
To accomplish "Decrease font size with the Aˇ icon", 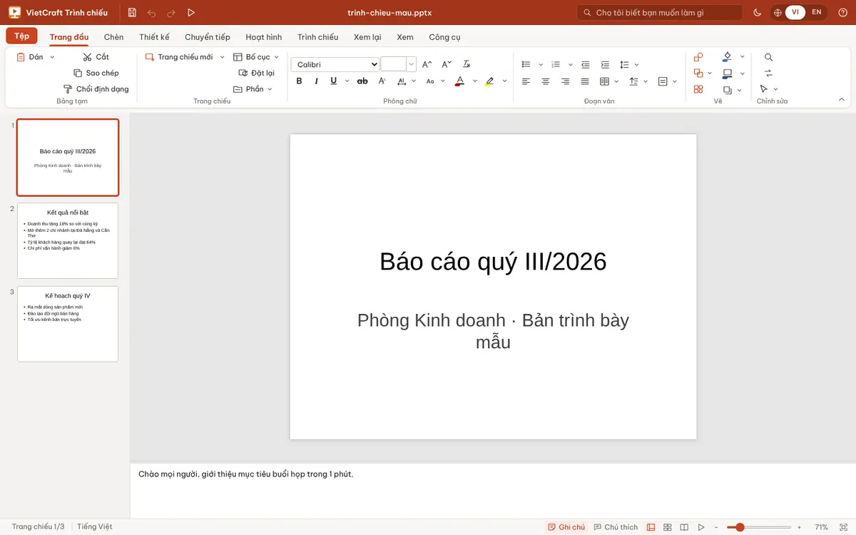I will [447, 64].
